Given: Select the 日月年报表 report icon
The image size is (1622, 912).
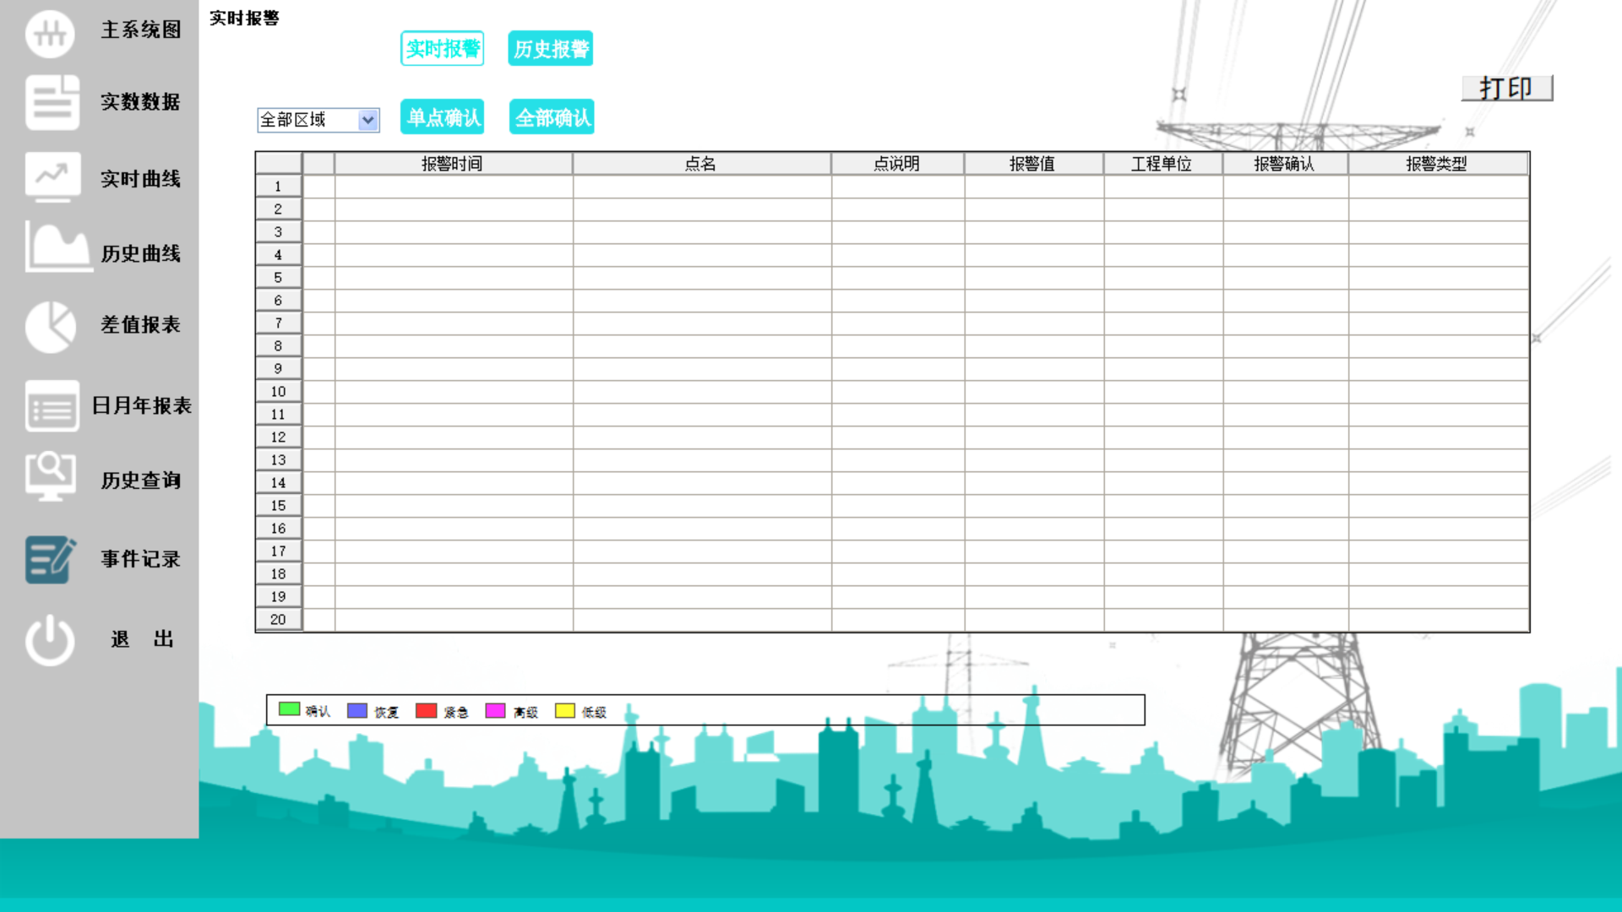Looking at the screenshot, I should [x=52, y=406].
